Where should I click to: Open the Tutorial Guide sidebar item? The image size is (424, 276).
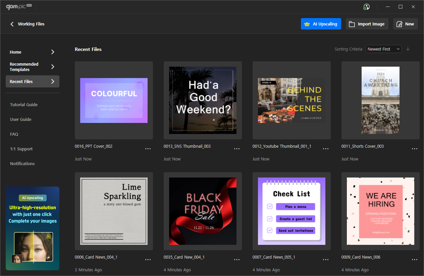(24, 105)
